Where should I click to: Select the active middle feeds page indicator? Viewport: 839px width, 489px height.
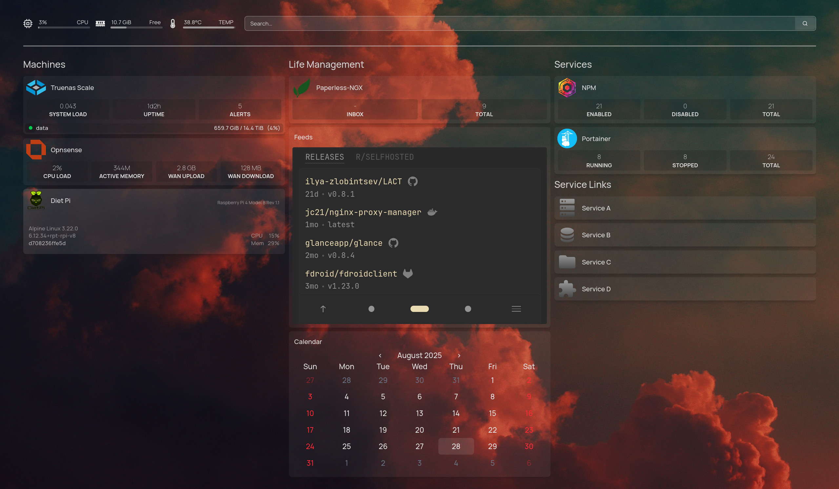pyautogui.click(x=420, y=309)
